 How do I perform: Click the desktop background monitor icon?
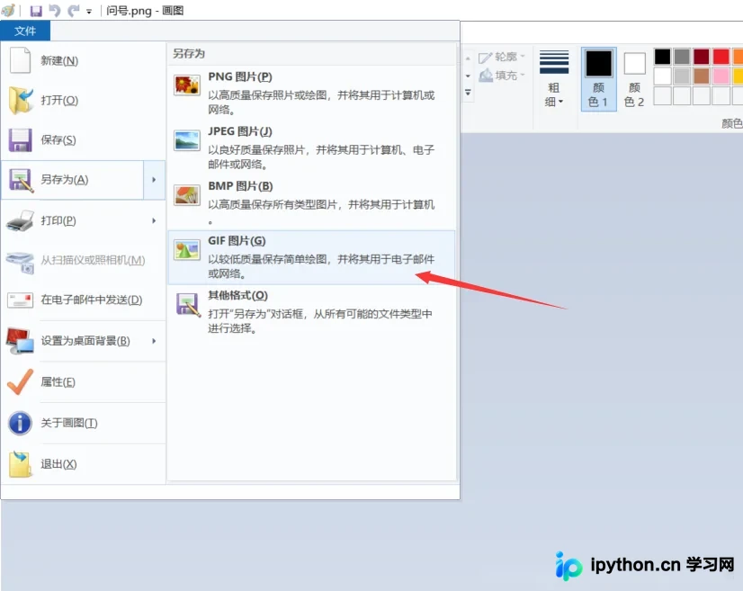coord(21,341)
